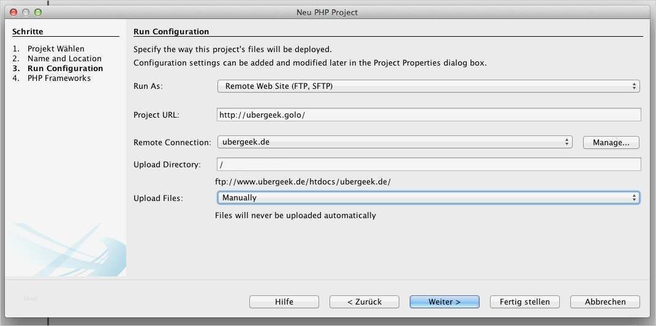
Task: Click the Project URL text field
Action: 428,115
